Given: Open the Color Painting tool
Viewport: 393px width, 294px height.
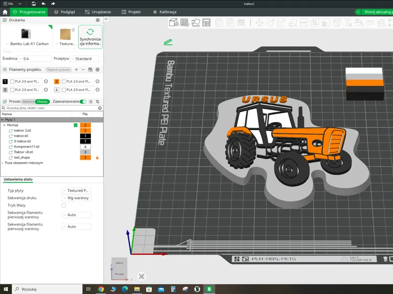Looking at the screenshot, I should point(359,23).
